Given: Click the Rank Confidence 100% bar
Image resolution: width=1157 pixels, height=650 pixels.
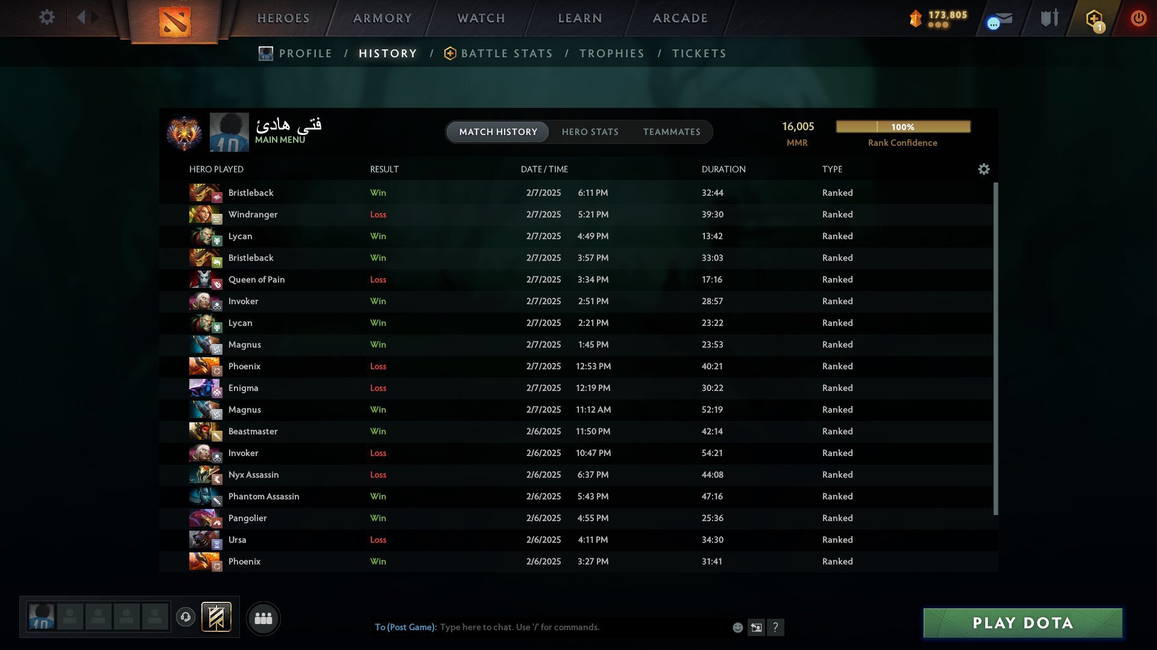Looking at the screenshot, I should [x=903, y=127].
